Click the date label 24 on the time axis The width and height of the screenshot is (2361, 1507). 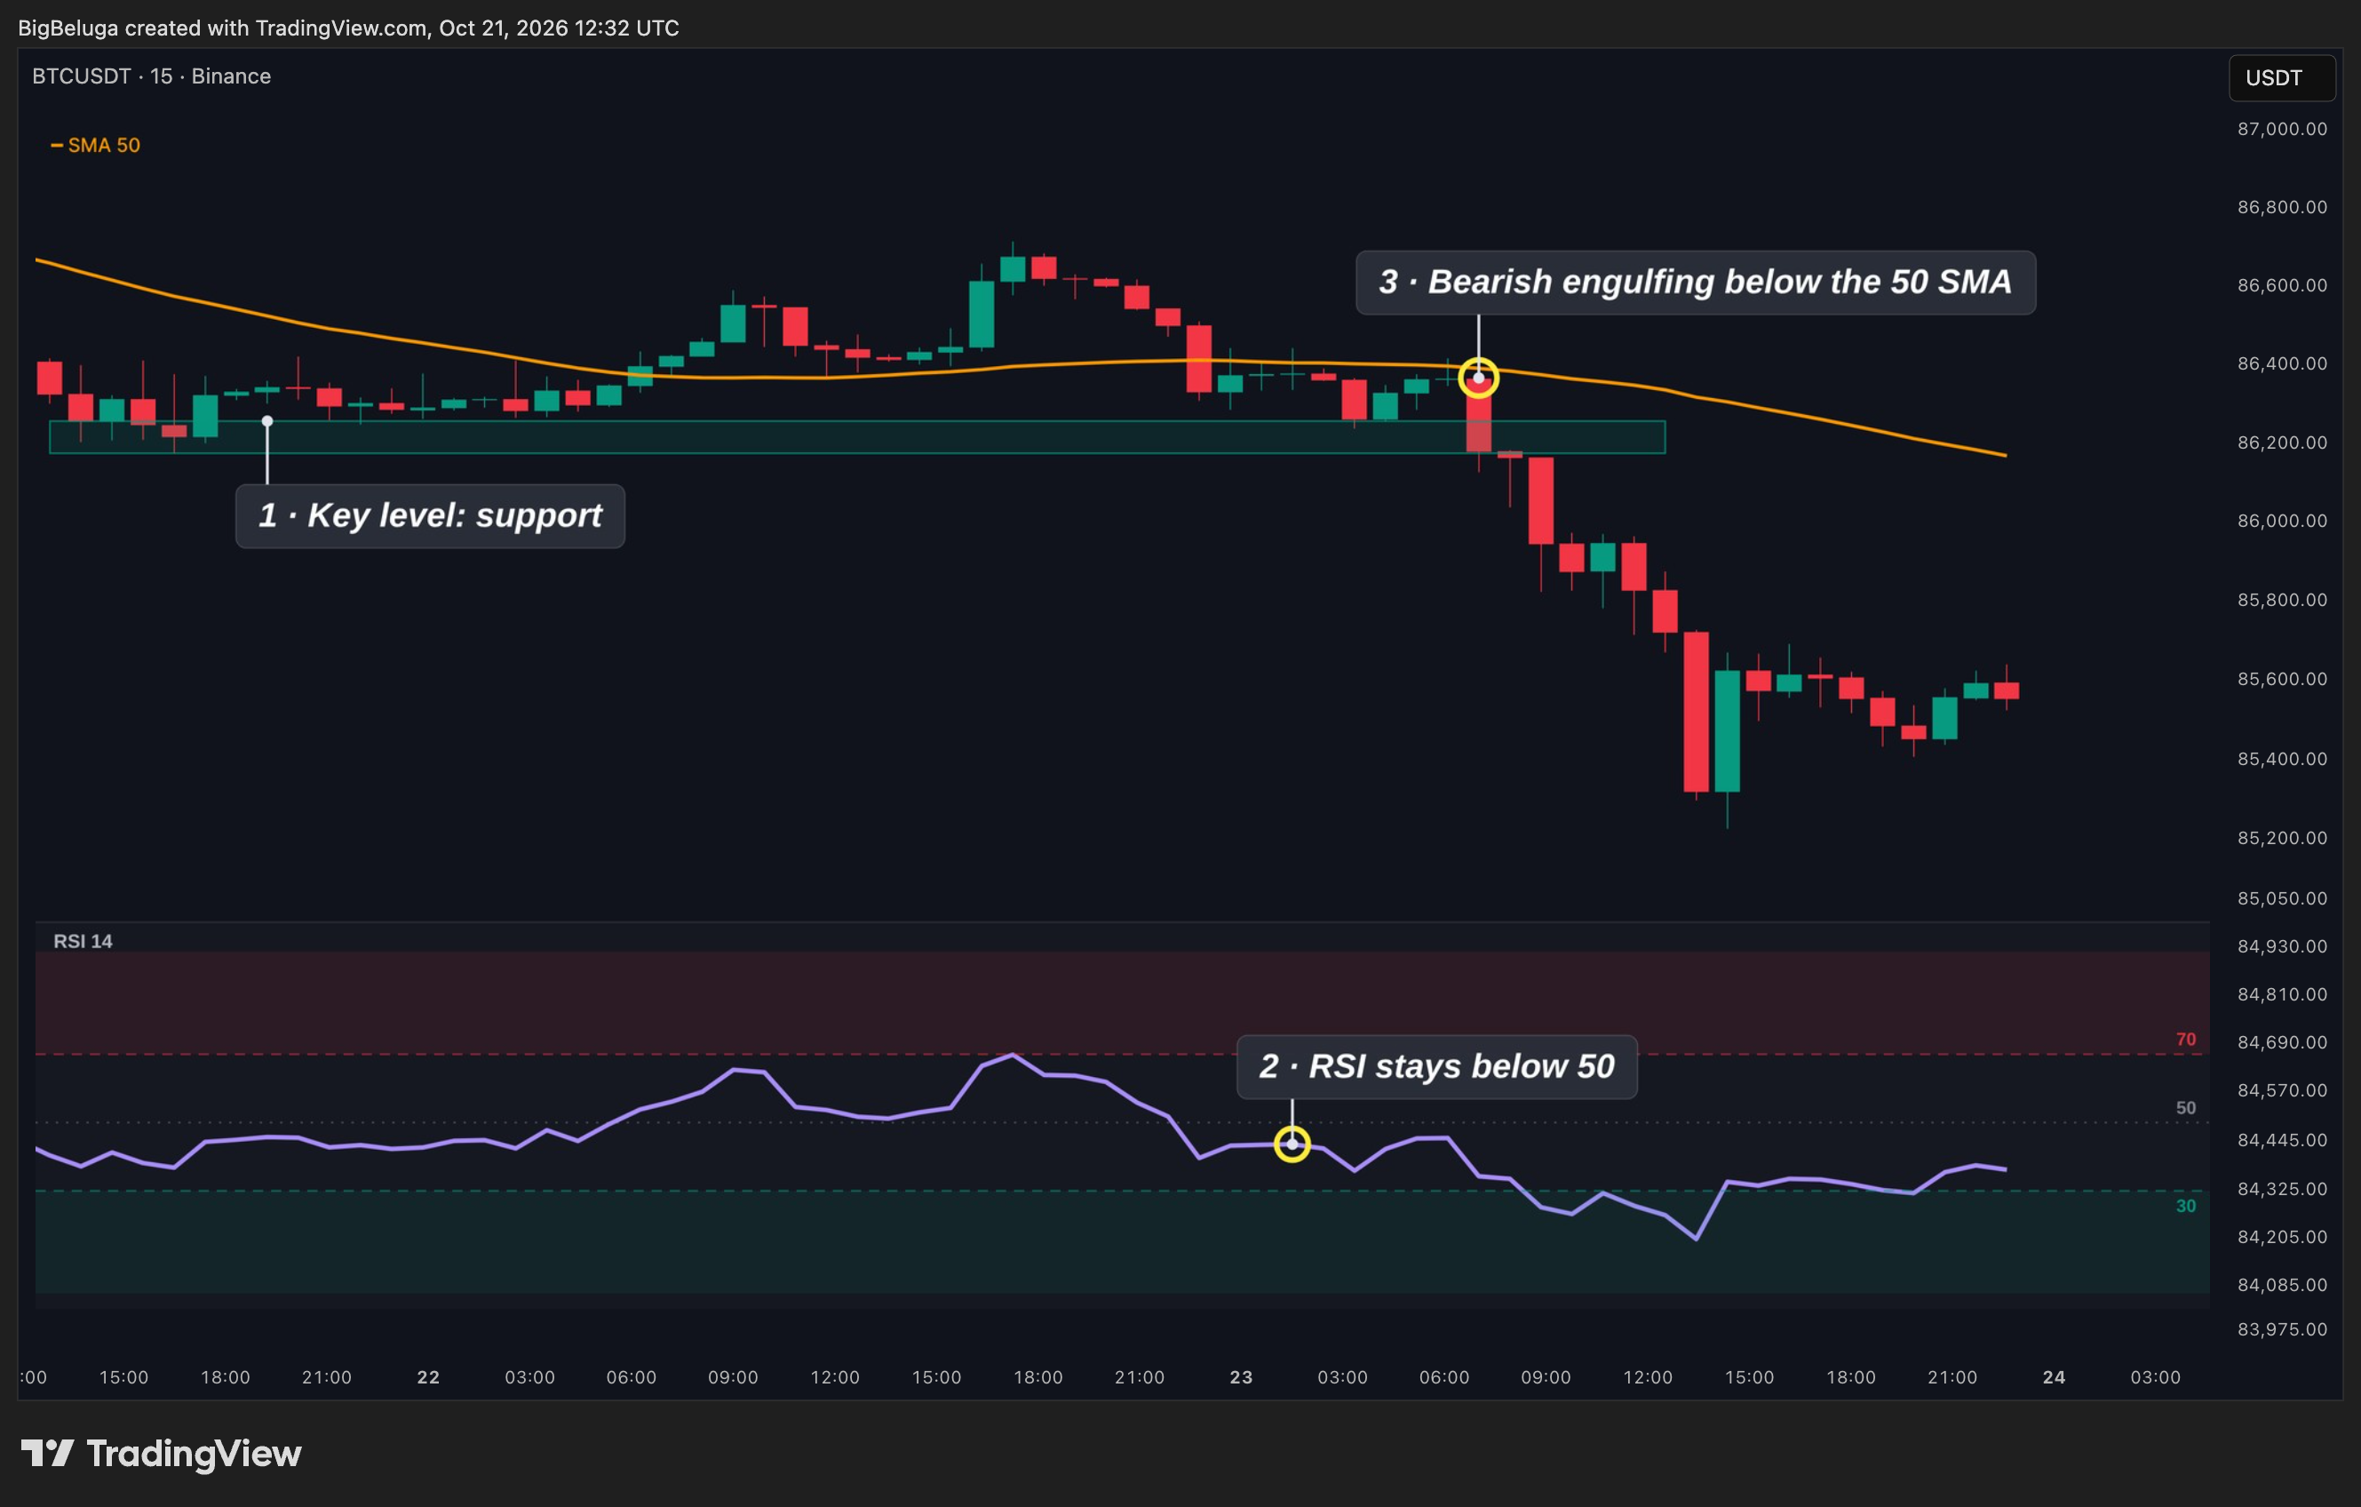[2055, 1376]
